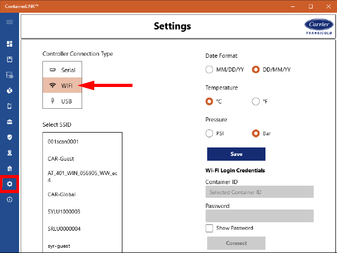Maximize the ContainerLINK window
The width and height of the screenshot is (337, 253).
[x=311, y=6]
